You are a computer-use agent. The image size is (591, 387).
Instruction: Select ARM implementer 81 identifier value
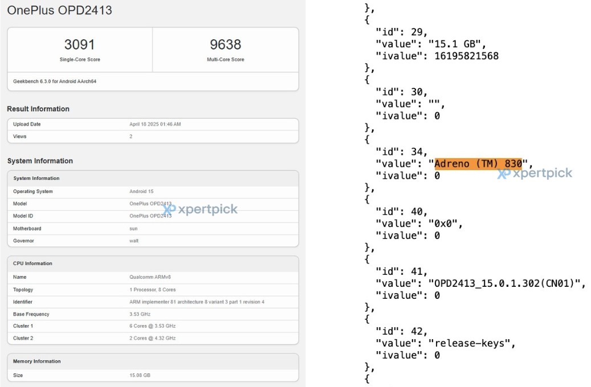coord(197,302)
